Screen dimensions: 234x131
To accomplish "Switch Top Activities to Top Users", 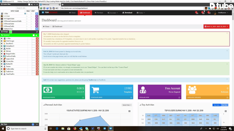I will tap(216, 105).
